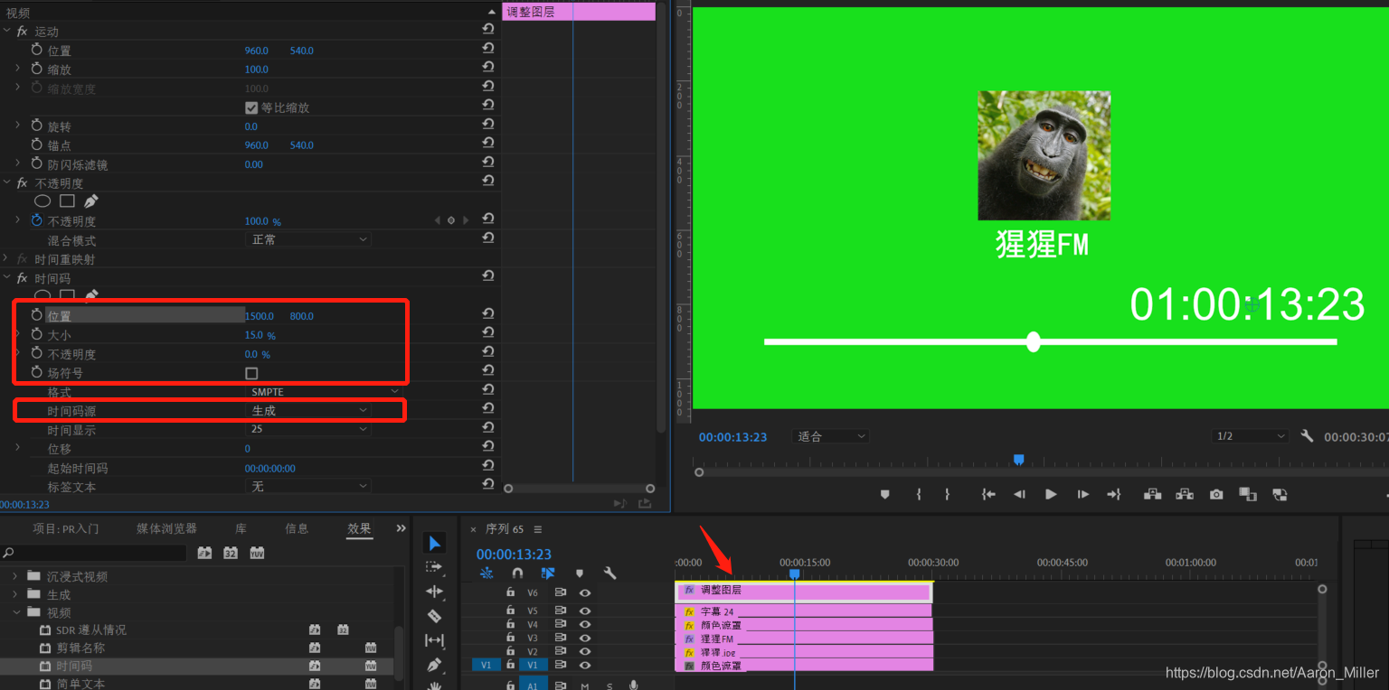This screenshot has width=1389, height=690.
Task: Toggle V4 track visibility eye
Action: coord(585,625)
